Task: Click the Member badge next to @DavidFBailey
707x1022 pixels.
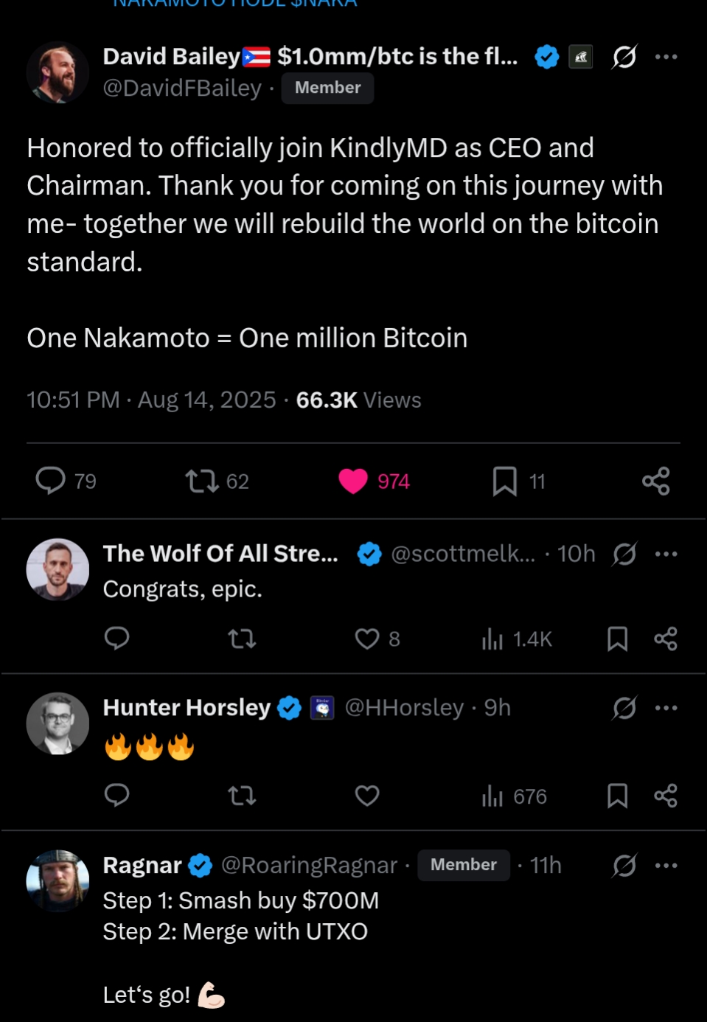Action: point(327,88)
